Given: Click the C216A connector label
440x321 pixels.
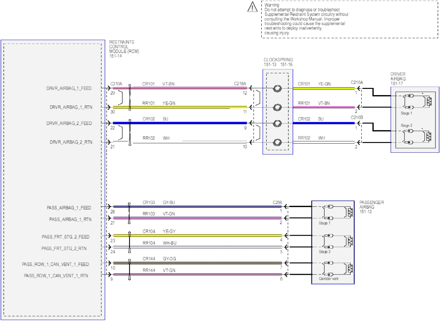Looking at the screenshot, I should (357, 82).
